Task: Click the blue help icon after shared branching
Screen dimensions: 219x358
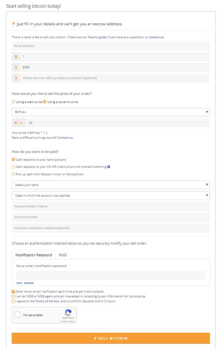Action: click(109, 167)
